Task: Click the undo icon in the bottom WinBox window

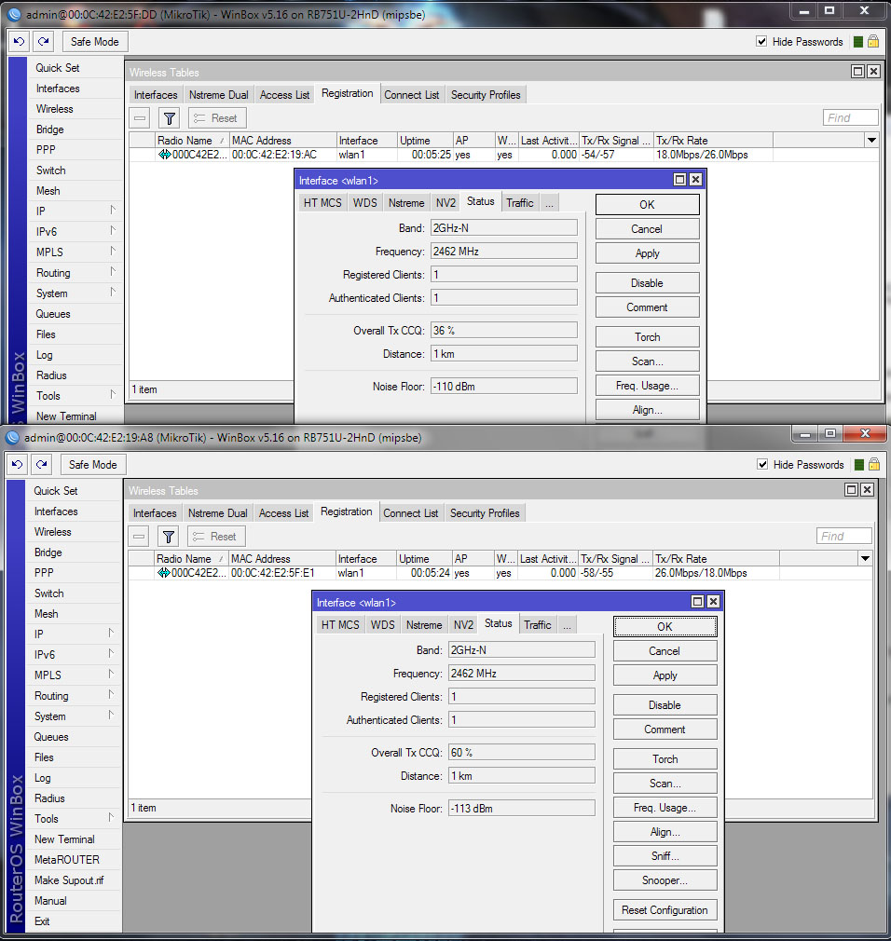Action: 18,464
